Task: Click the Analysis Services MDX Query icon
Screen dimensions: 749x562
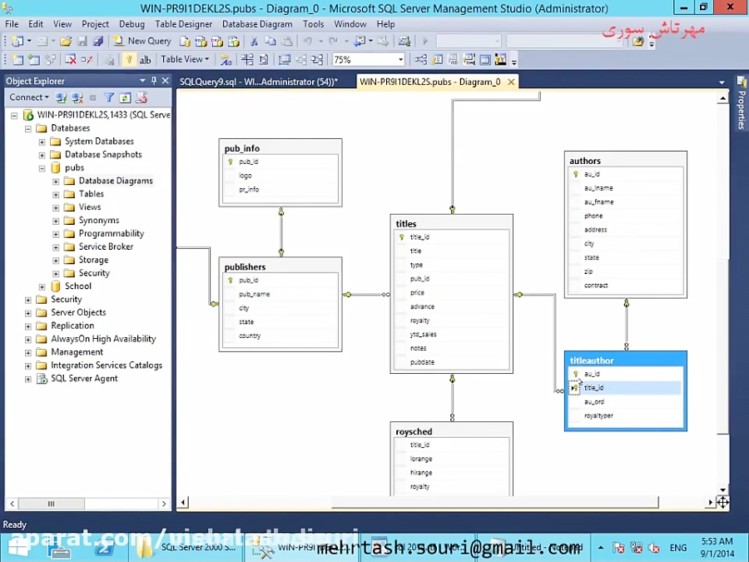Action: (x=201, y=42)
